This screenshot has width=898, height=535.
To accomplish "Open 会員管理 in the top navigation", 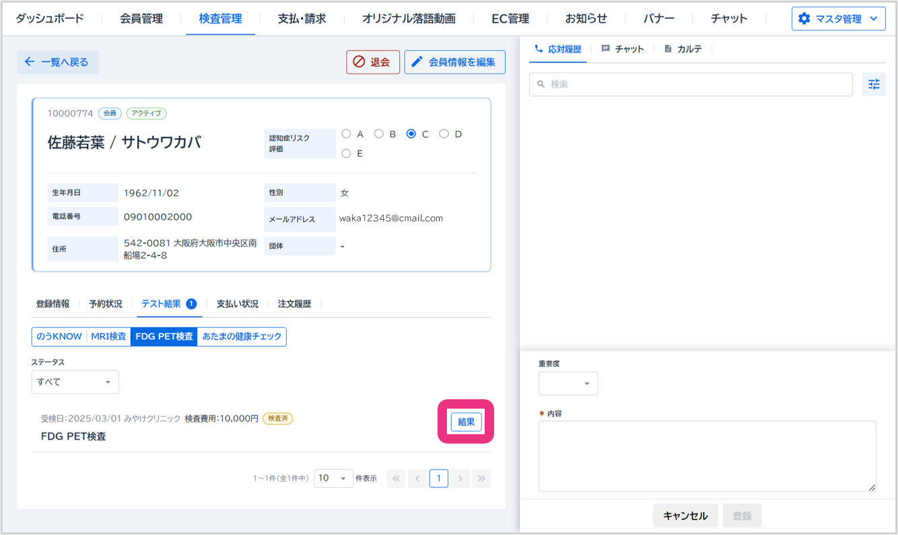I will (141, 19).
